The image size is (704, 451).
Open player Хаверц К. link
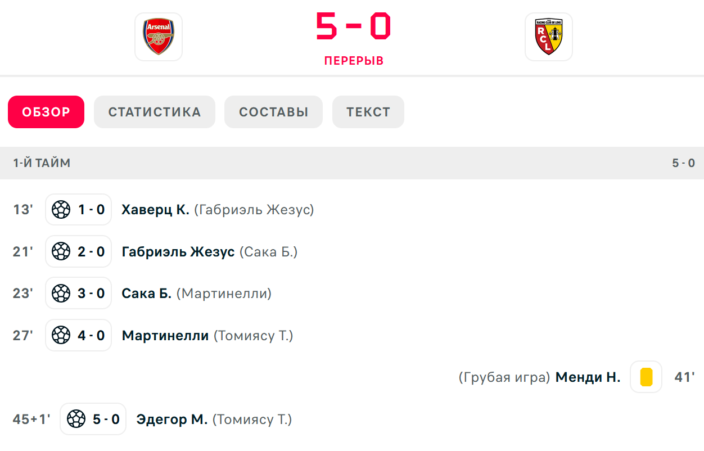click(156, 210)
